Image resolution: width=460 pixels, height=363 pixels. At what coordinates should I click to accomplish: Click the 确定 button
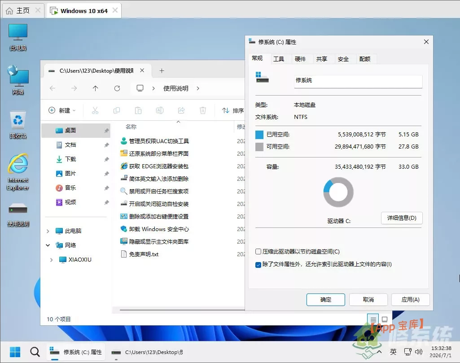(326, 300)
